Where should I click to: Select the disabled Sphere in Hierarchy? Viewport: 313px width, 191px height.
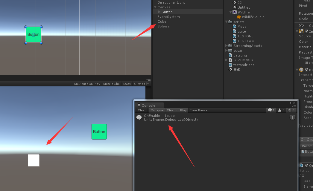163,26
